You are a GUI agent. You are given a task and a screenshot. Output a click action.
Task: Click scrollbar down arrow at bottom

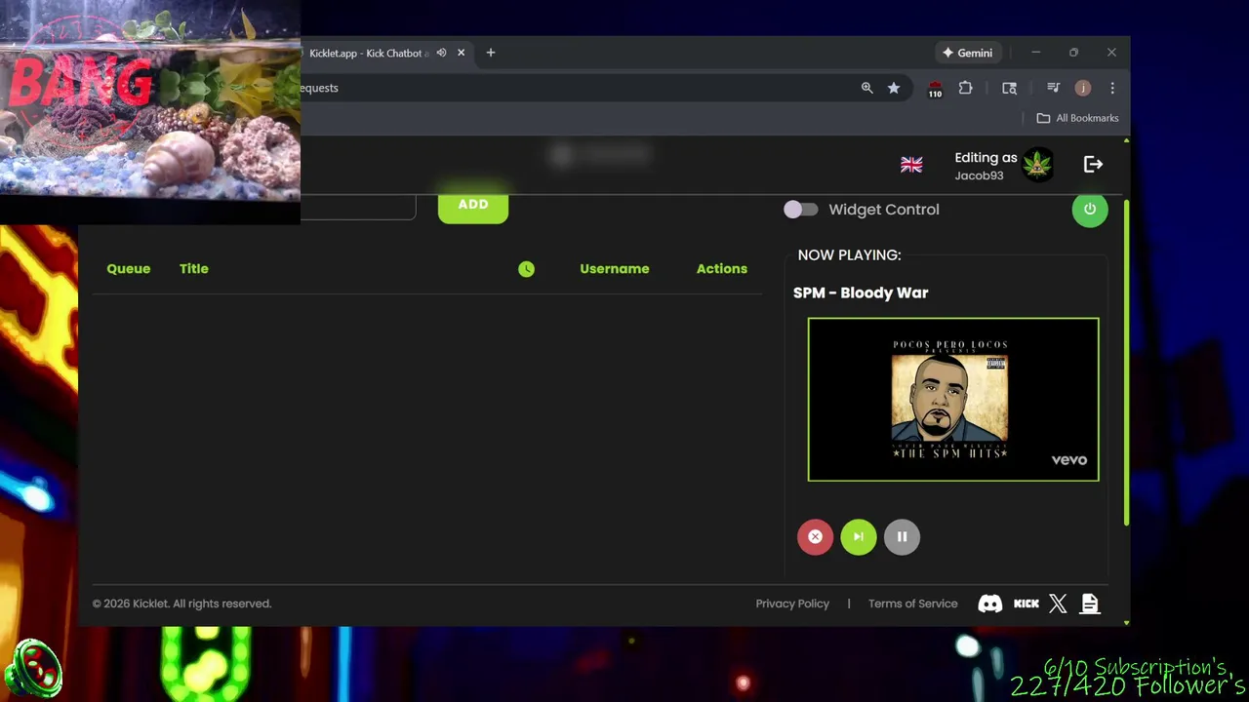1126,622
